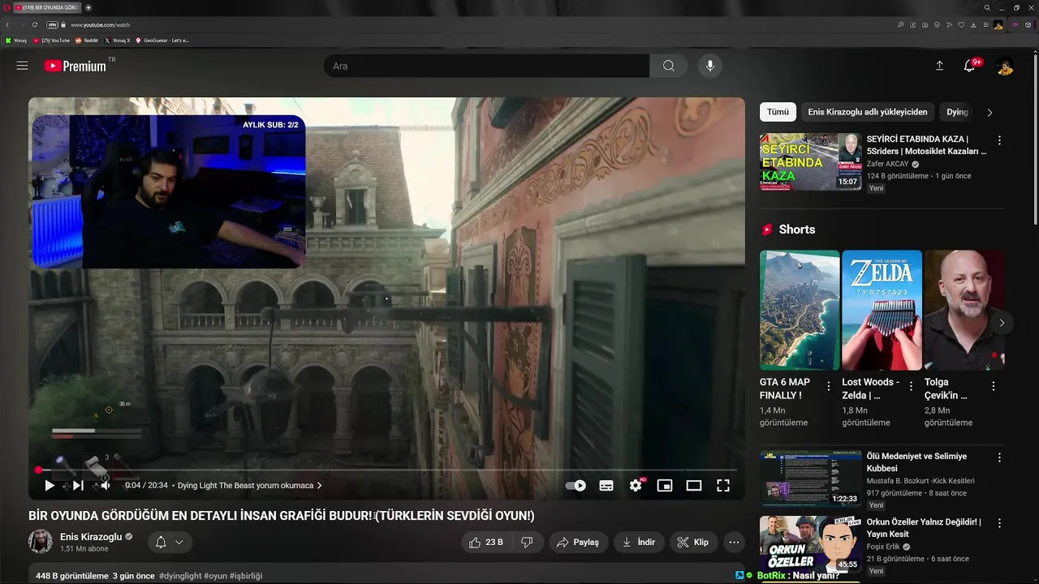Switch to theater mode
1039x584 pixels.
694,486
